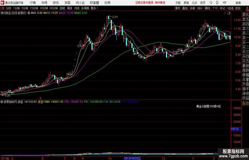The height and width of the screenshot is (160, 249).
Task: Select the 日线 daily period
Action: [62, 8]
